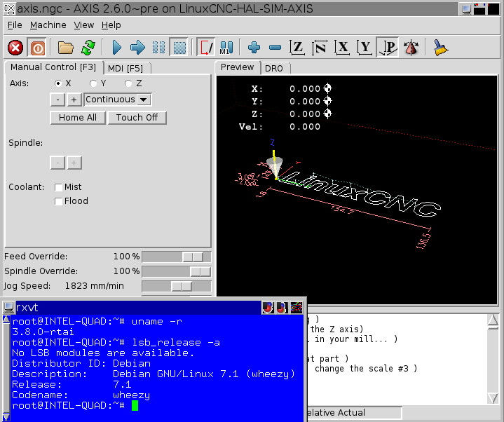Click the Stop program icon
This screenshot has height=422, width=504.
[179, 48]
